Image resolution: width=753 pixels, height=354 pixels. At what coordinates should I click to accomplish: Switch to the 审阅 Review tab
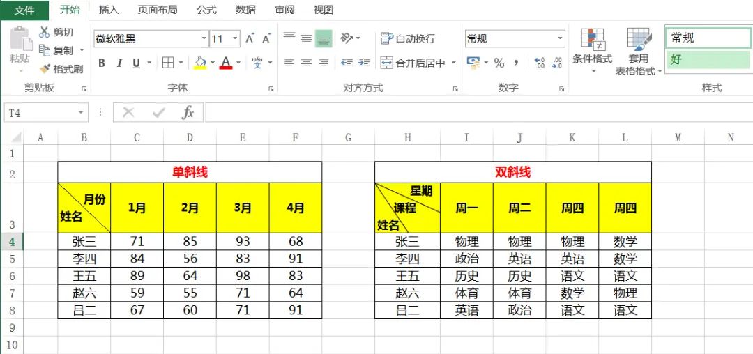284,10
